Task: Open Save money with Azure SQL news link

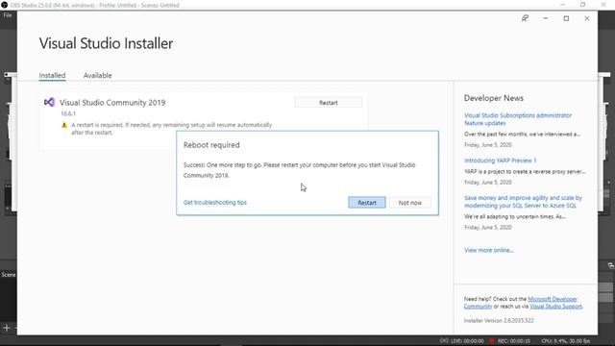Action: click(523, 202)
